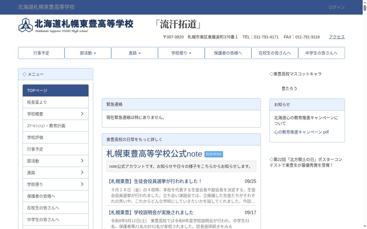Open 保護者の皆様へ in the side menu
Screen dimensions: 367x229
point(56,196)
